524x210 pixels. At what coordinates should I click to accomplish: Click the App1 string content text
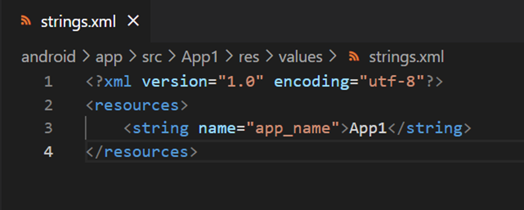tap(368, 129)
